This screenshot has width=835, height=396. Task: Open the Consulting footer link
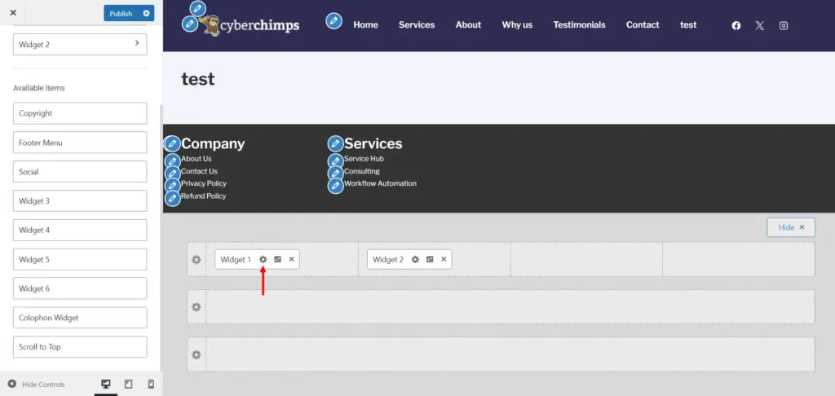tap(361, 171)
